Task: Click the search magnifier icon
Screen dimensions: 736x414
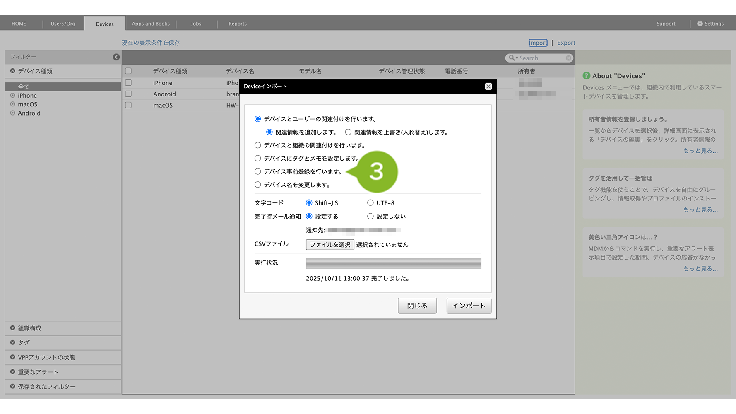Action: [x=512, y=58]
